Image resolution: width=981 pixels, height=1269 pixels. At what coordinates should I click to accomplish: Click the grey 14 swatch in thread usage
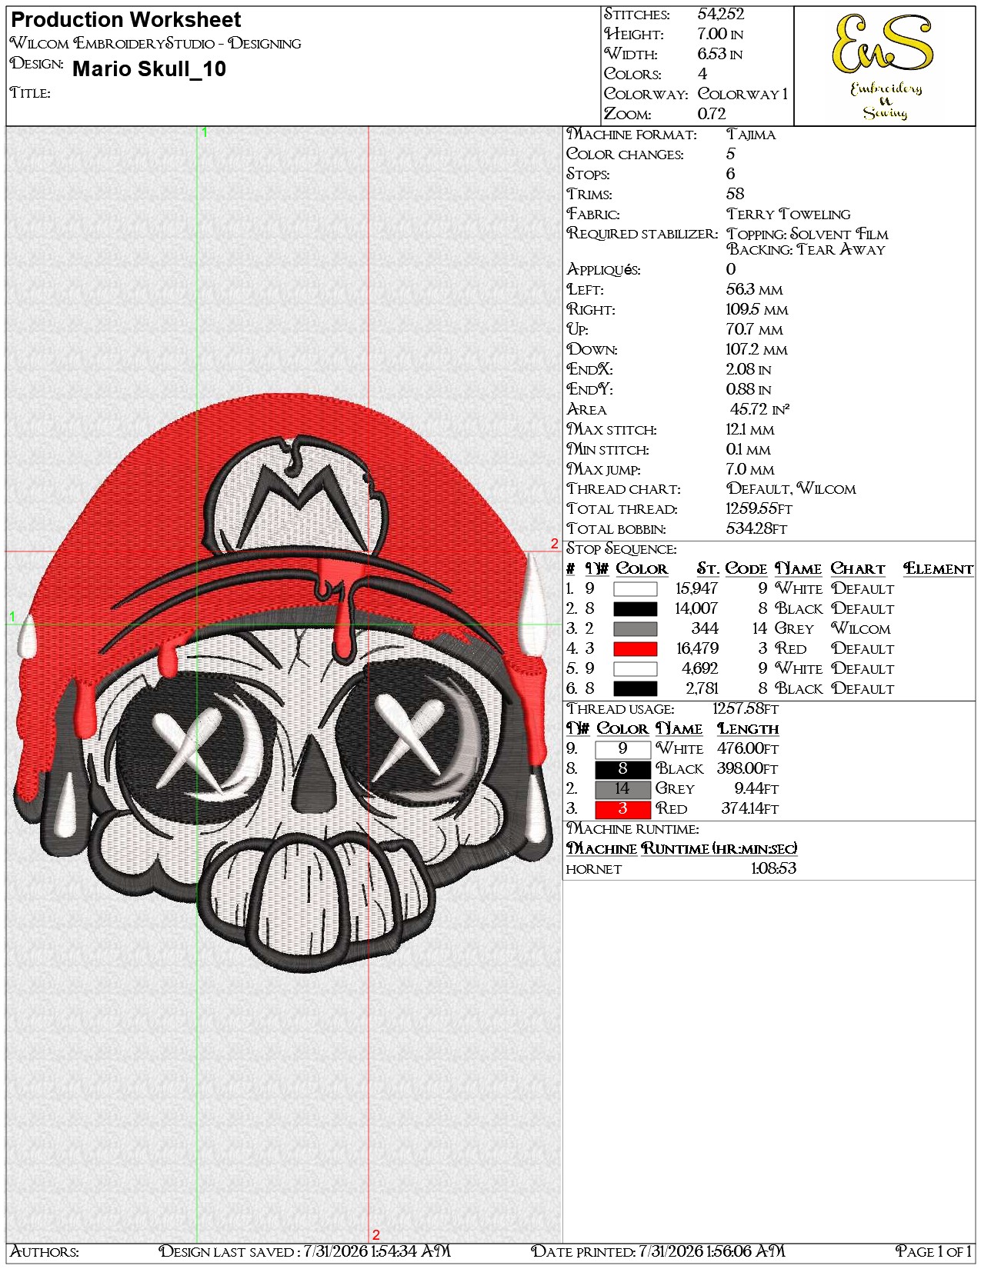[622, 789]
